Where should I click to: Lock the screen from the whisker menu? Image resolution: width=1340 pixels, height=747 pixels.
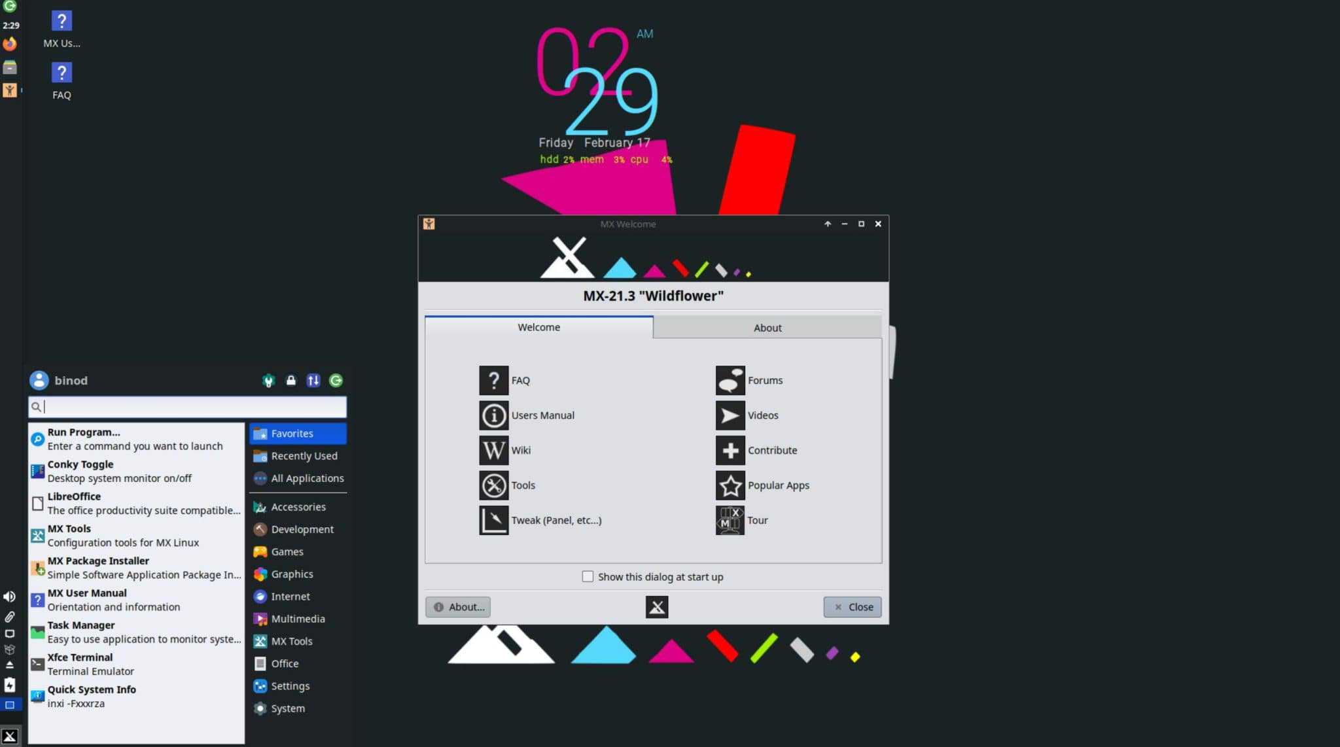tap(291, 380)
